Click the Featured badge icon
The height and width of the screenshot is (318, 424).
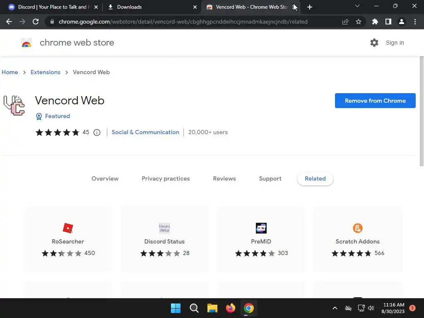pyautogui.click(x=39, y=116)
